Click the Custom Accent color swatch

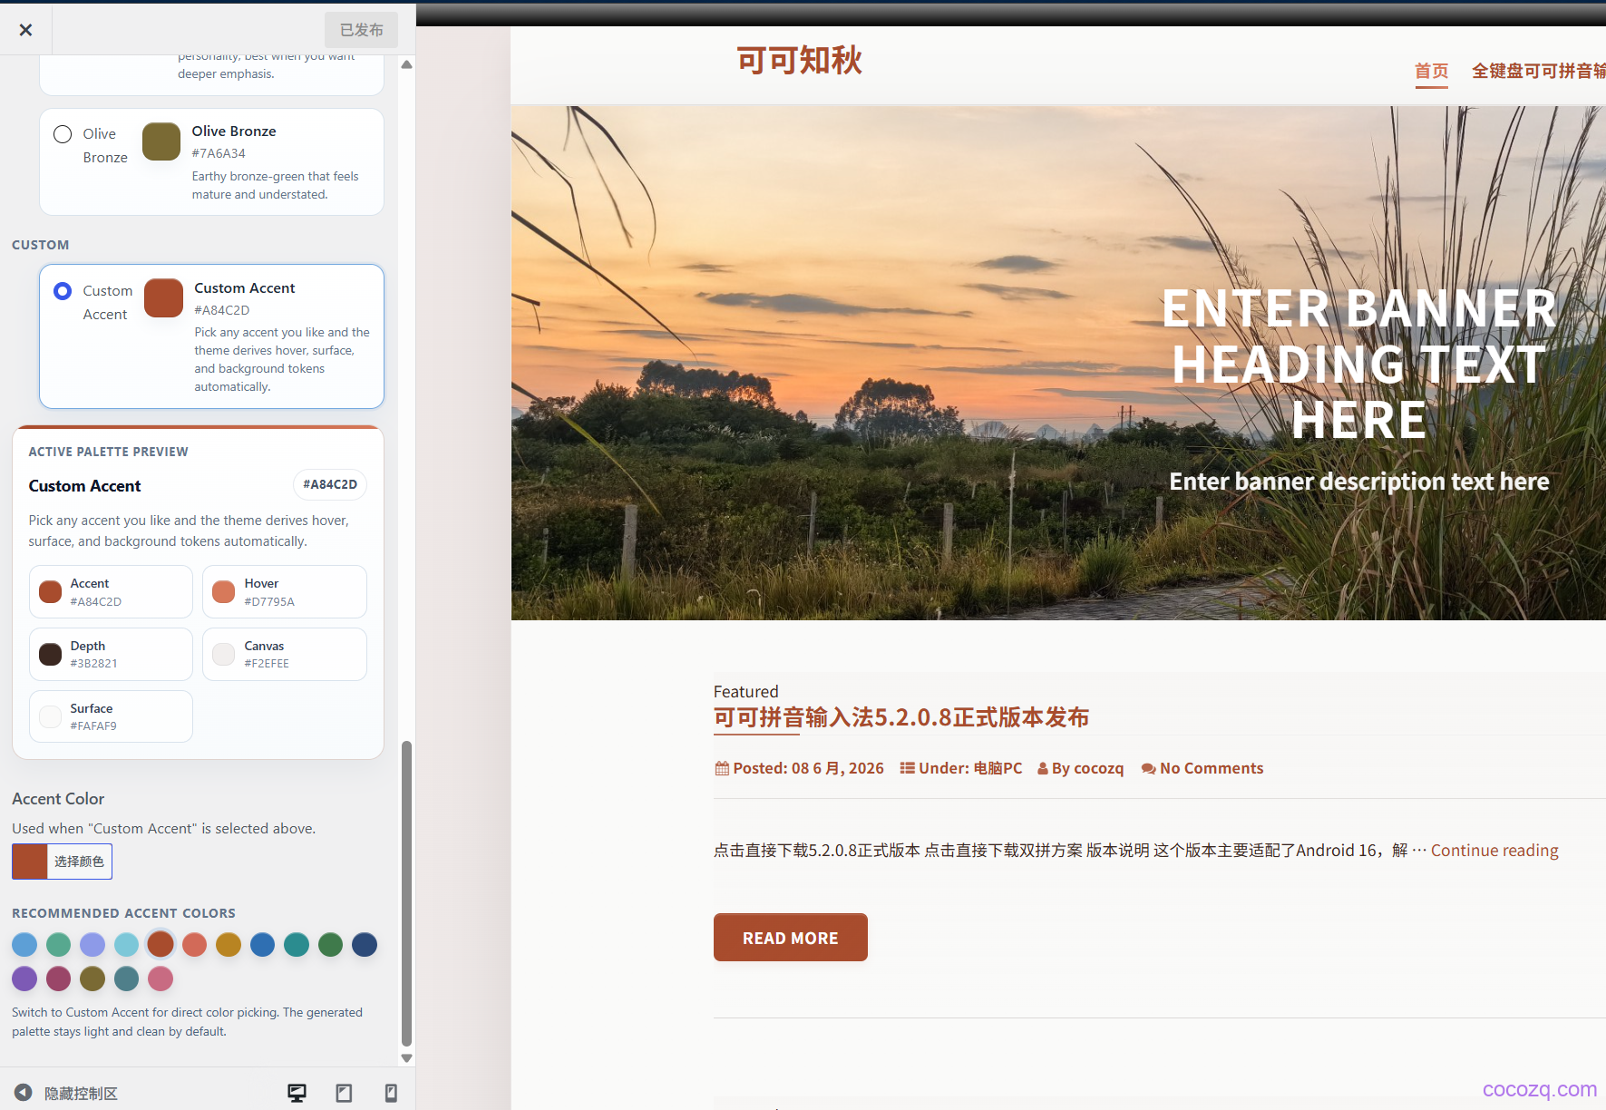coord(163,298)
